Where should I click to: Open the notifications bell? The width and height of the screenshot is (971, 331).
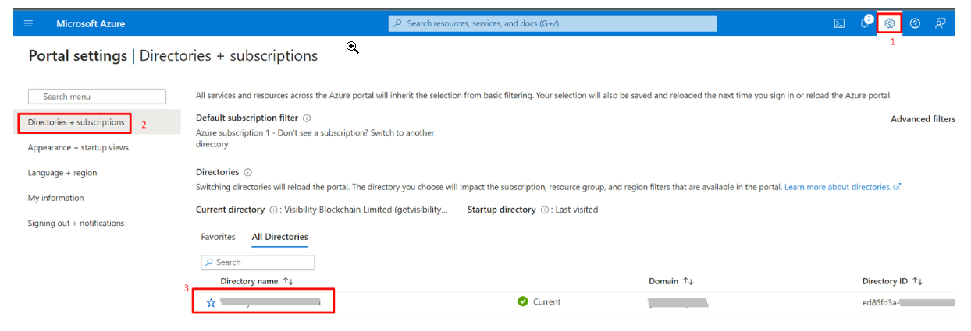coord(865,23)
